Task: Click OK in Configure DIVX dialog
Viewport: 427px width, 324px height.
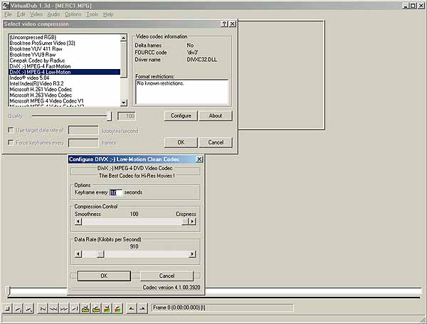Action: click(x=104, y=276)
